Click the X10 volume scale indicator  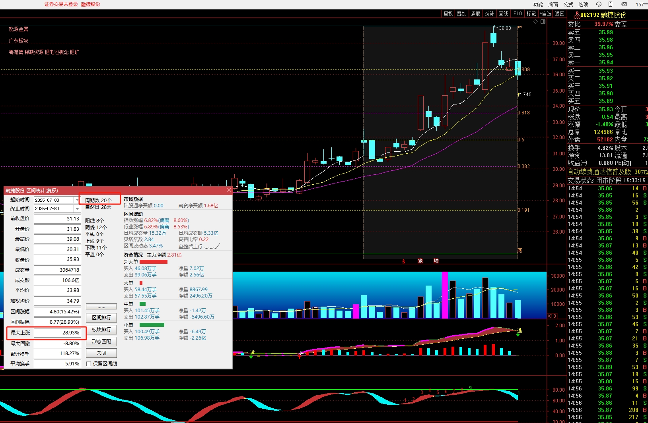tap(552, 316)
